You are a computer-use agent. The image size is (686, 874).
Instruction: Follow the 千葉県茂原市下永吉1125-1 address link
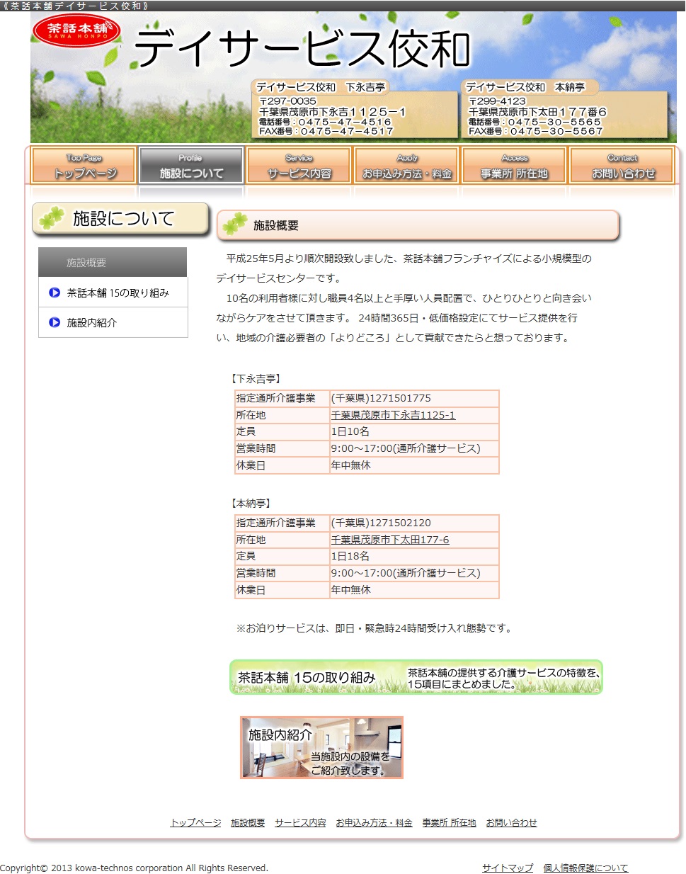pyautogui.click(x=393, y=415)
